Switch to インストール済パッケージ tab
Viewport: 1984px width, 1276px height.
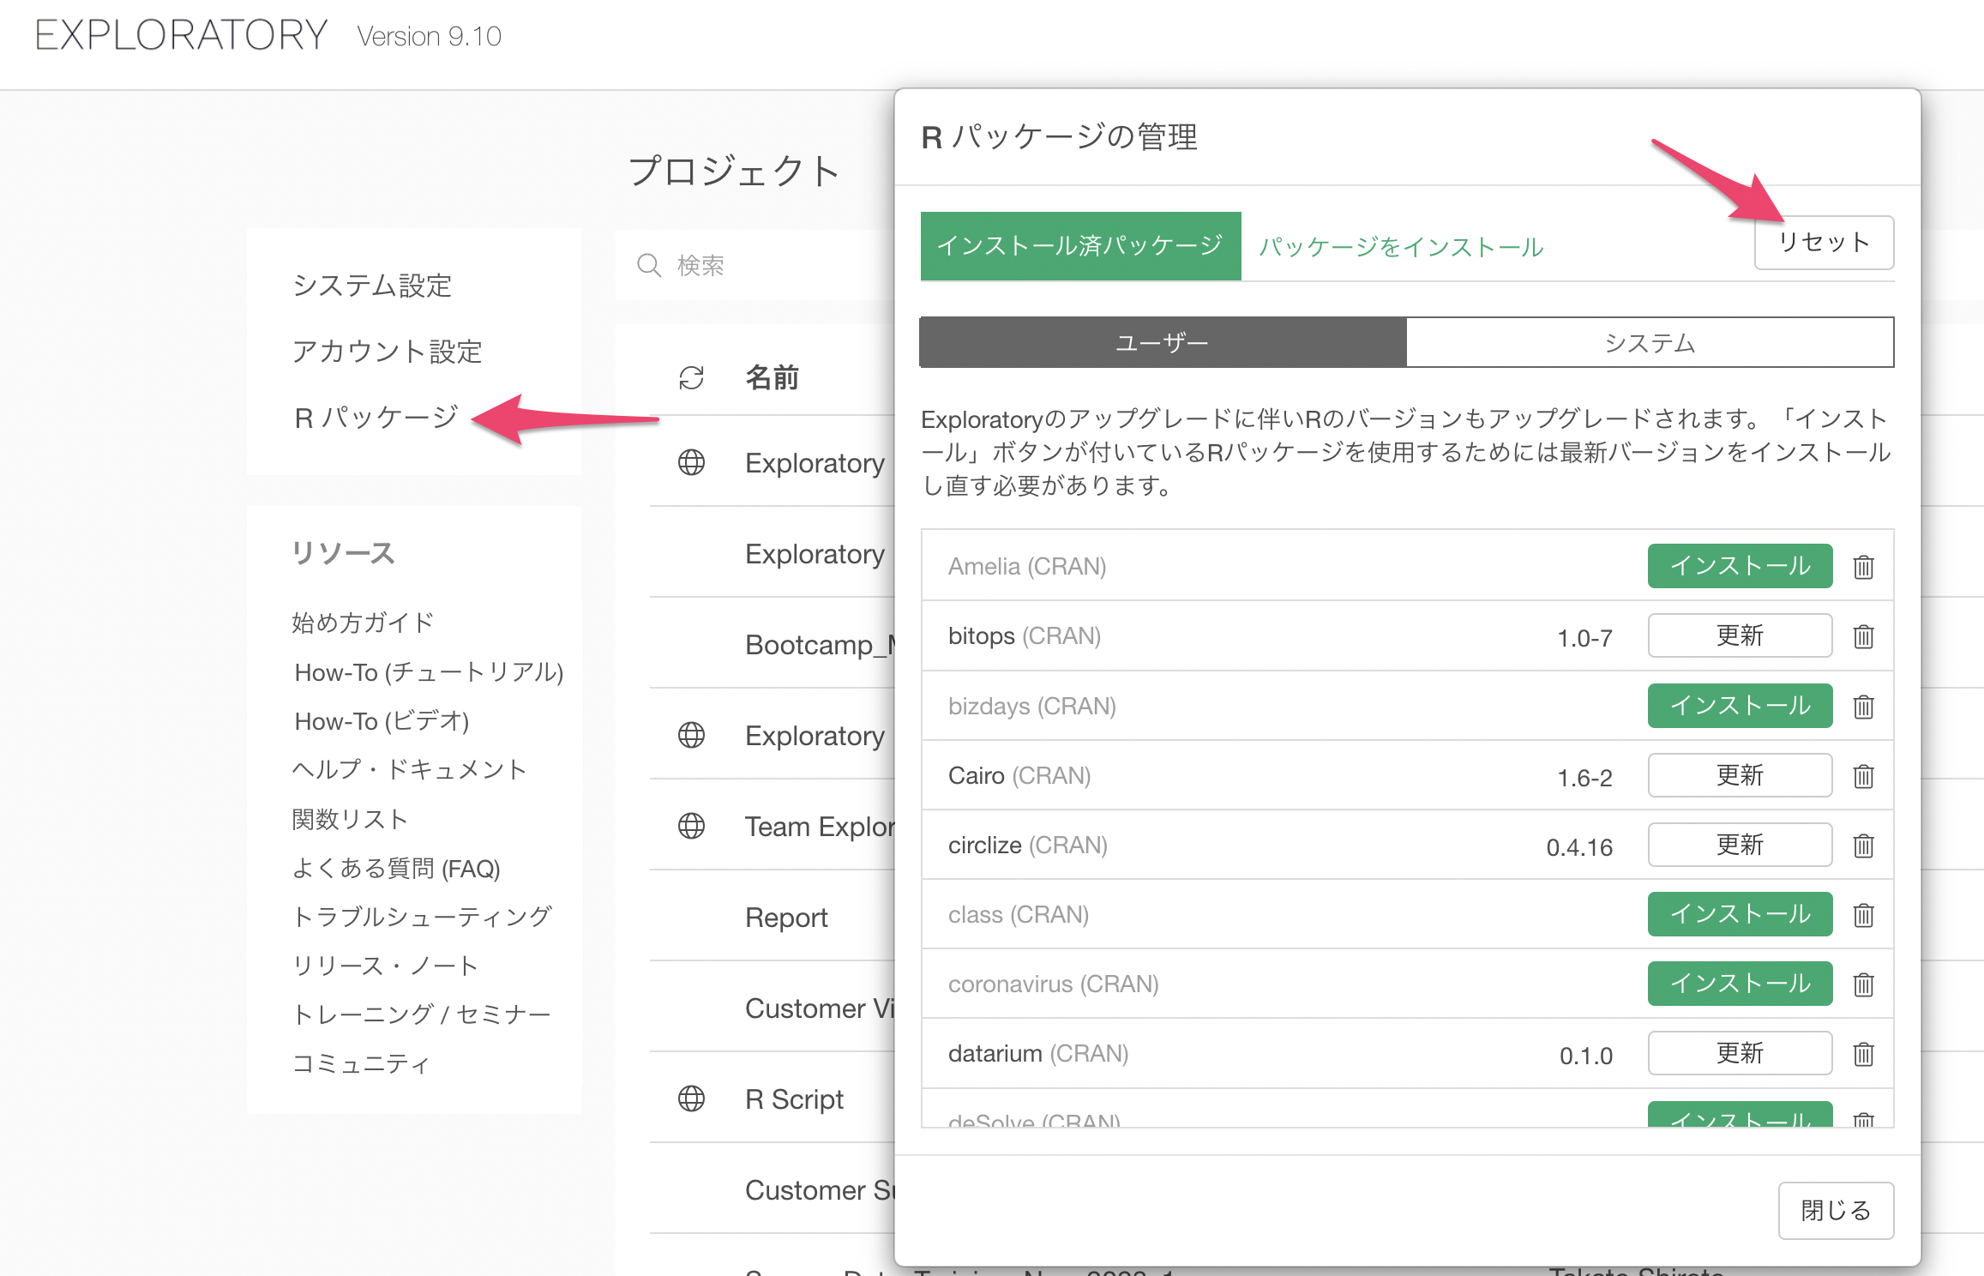click(1080, 246)
